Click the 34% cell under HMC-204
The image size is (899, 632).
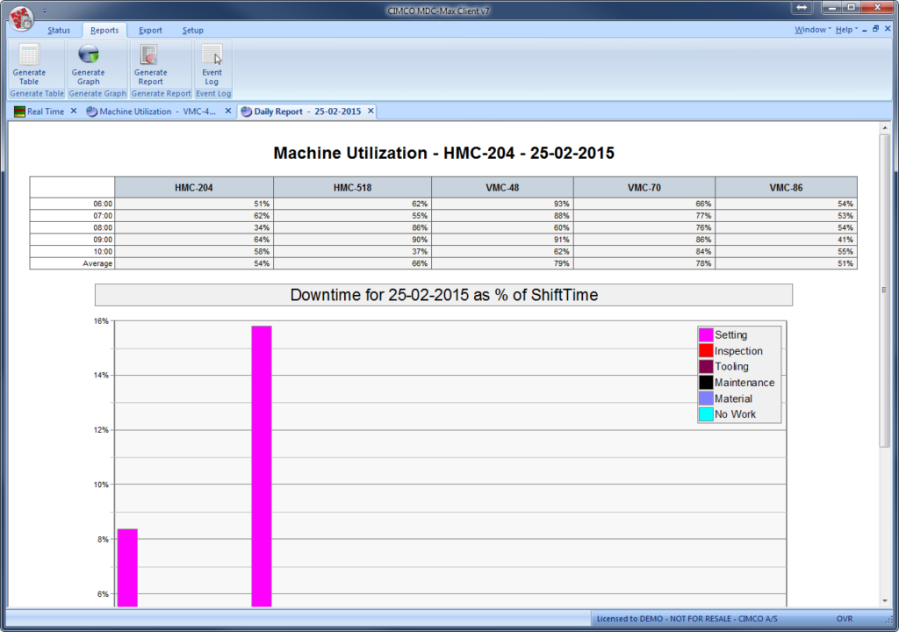(194, 227)
